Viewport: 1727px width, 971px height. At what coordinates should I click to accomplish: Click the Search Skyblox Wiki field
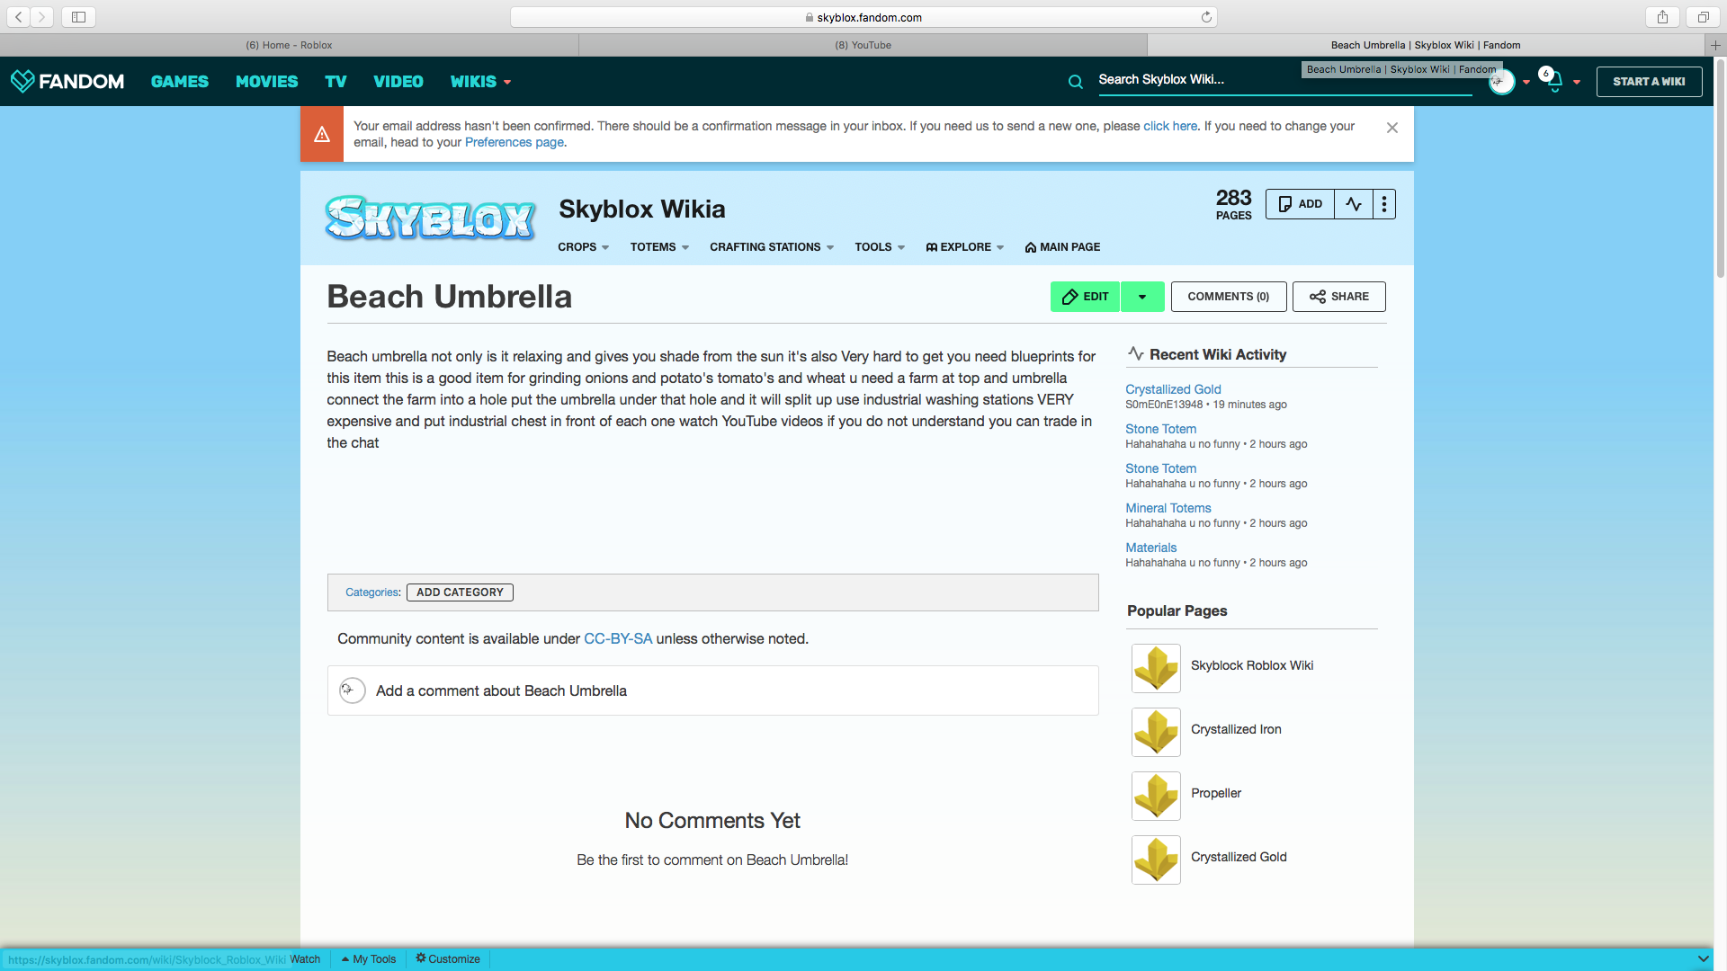click(1284, 80)
